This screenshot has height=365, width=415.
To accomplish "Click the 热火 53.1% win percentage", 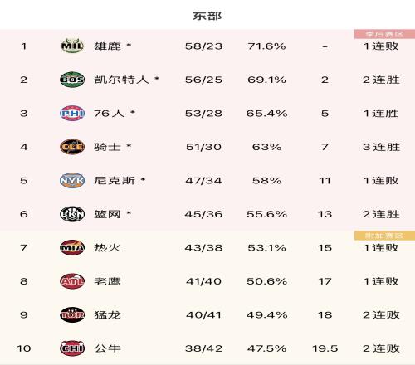I will point(266,248).
